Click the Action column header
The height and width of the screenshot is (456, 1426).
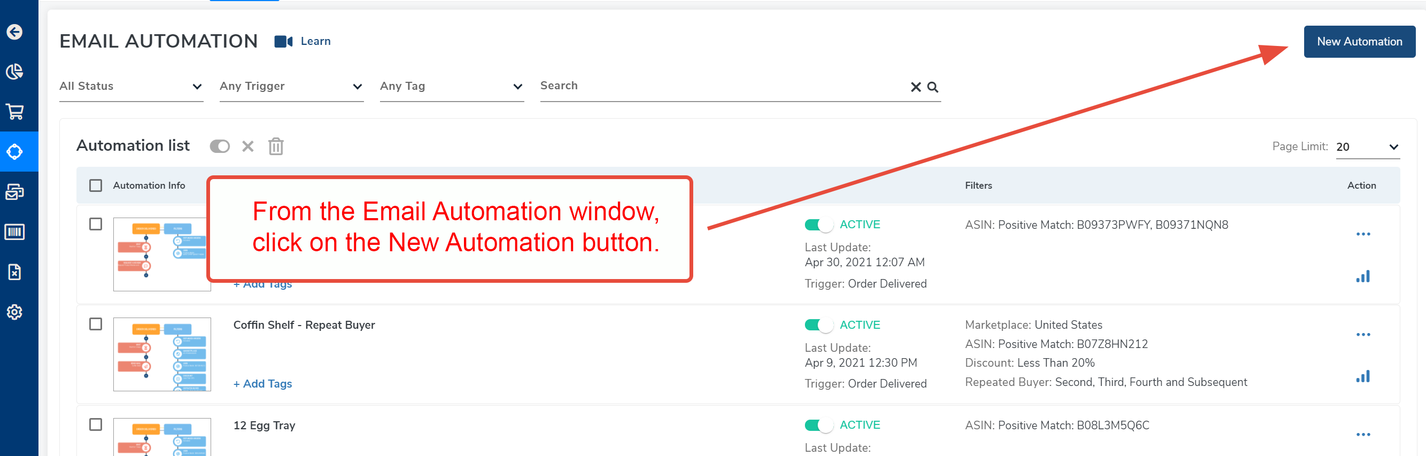pos(1361,186)
